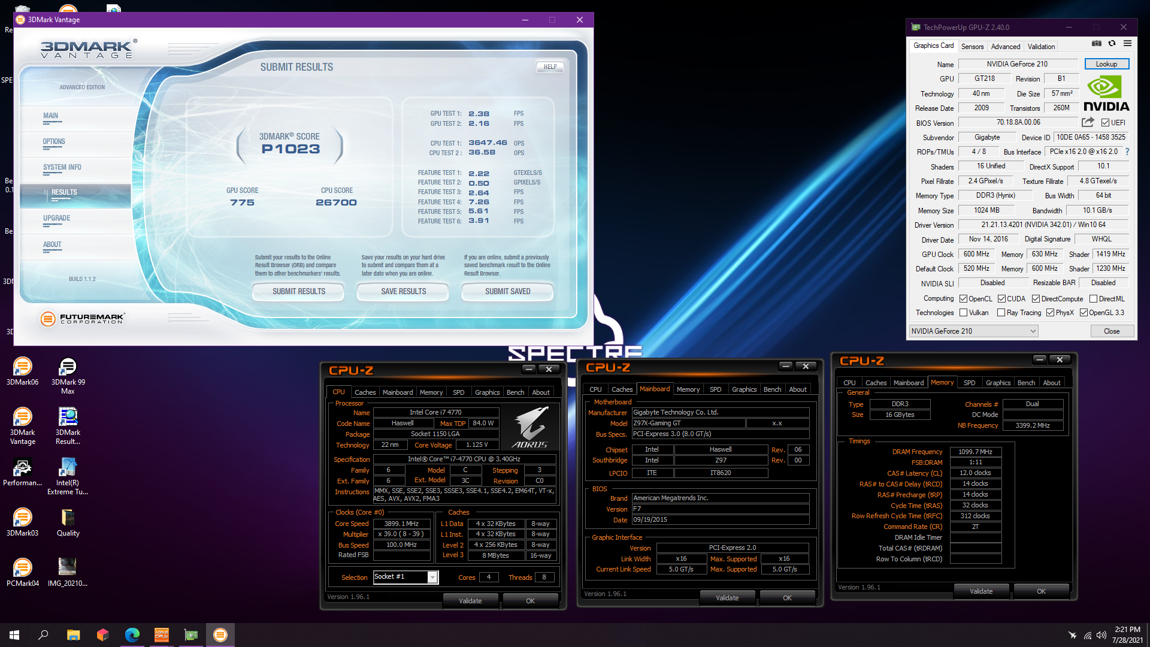Switch to Advanced tab in GPU-Z
The image size is (1150, 647).
1006,47
